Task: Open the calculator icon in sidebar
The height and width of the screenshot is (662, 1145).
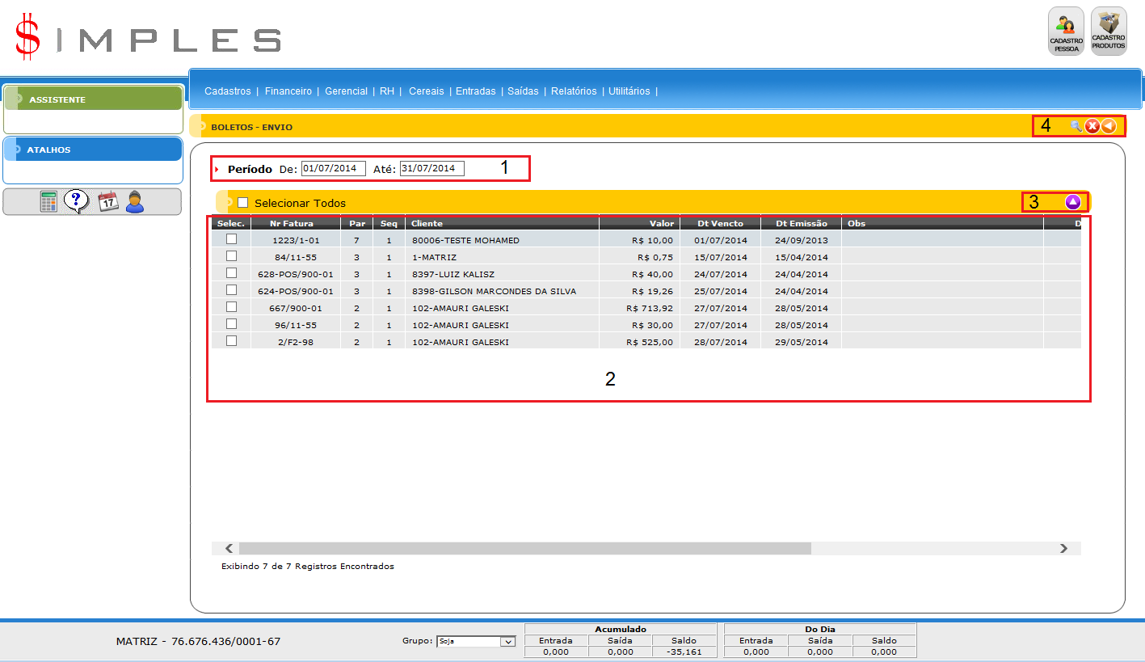Action: pos(49,201)
